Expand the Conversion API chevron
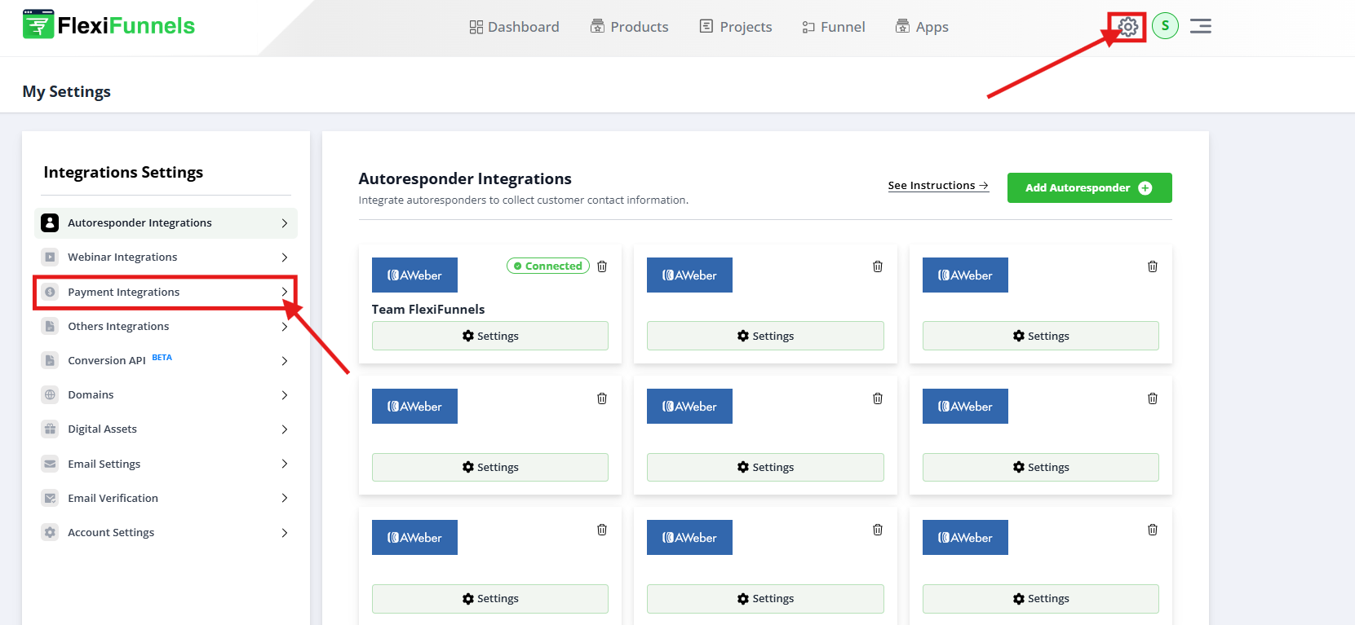 [x=285, y=360]
